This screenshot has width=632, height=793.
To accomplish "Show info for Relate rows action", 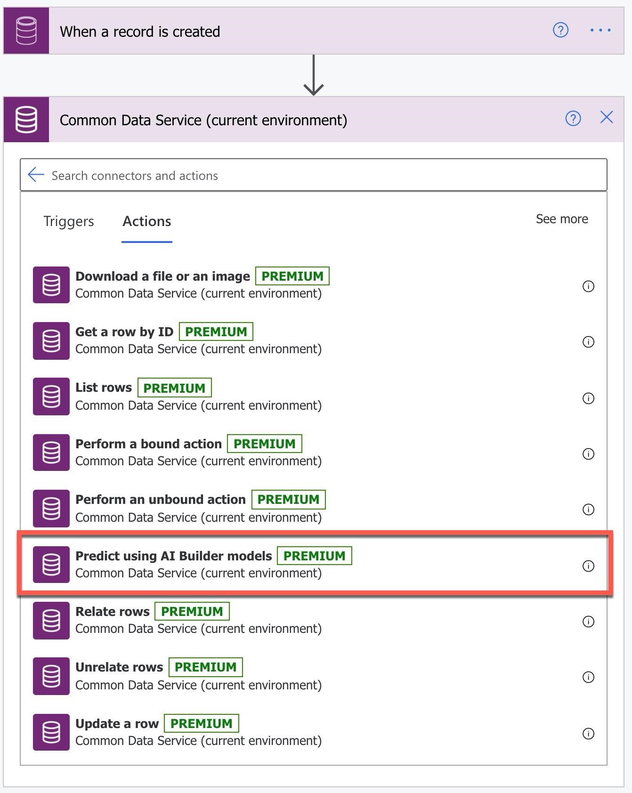I will [588, 622].
